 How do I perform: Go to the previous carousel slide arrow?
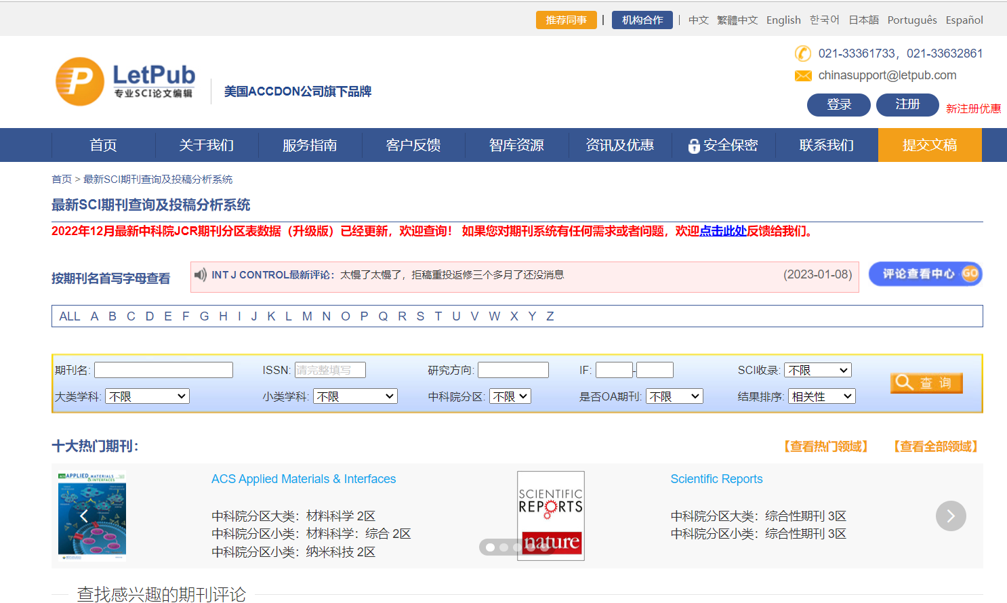(84, 516)
